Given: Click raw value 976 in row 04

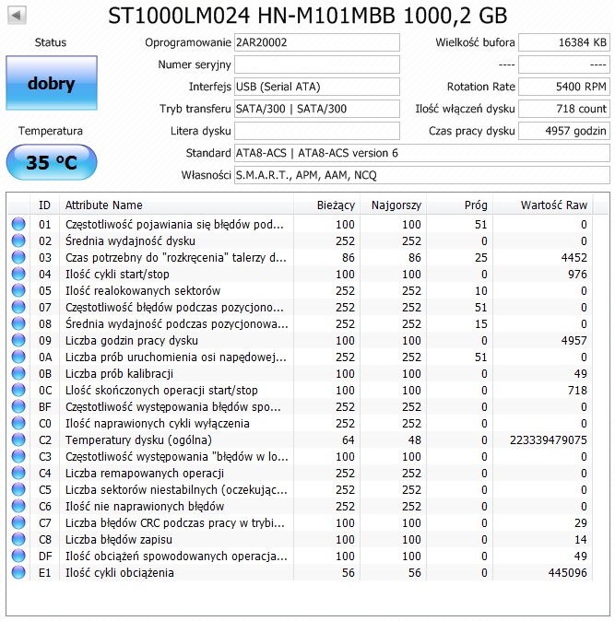Looking at the screenshot, I should (x=577, y=274).
